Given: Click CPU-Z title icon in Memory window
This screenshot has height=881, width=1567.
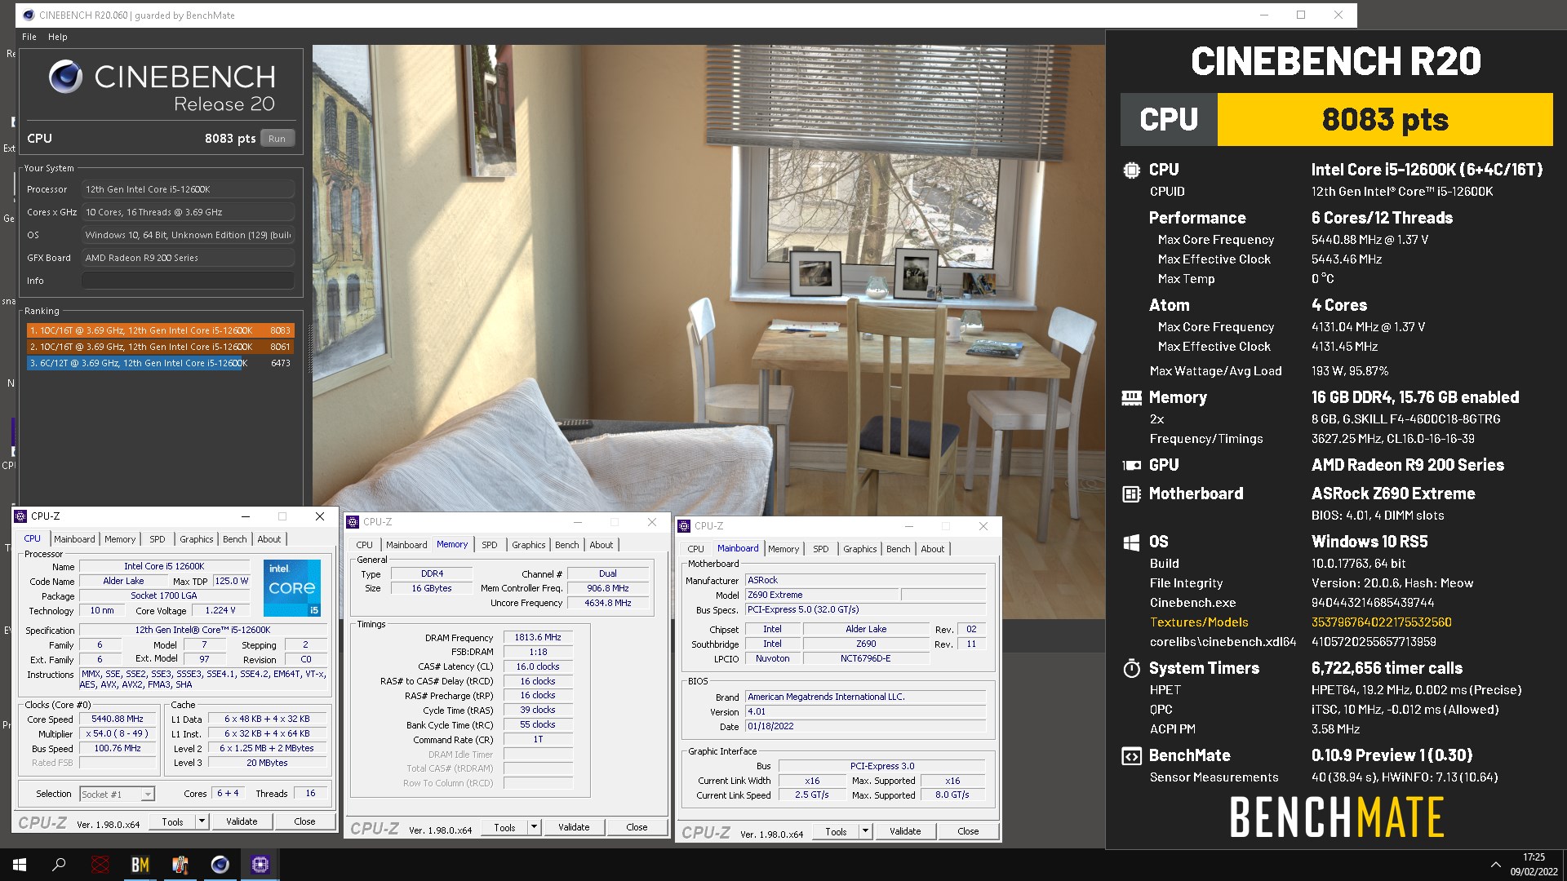Looking at the screenshot, I should pyautogui.click(x=353, y=522).
